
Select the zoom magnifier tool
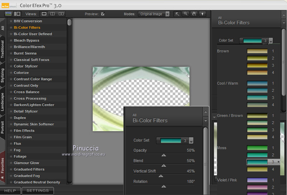point(185,14)
